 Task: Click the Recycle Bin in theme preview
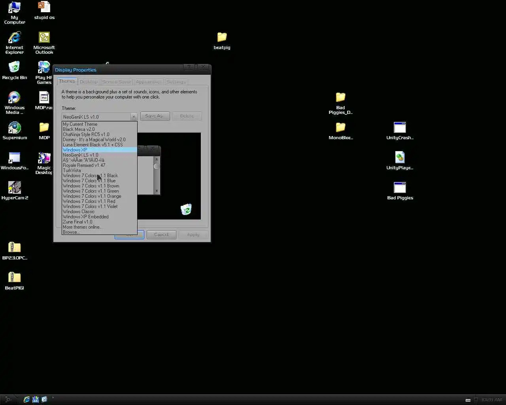(186, 209)
